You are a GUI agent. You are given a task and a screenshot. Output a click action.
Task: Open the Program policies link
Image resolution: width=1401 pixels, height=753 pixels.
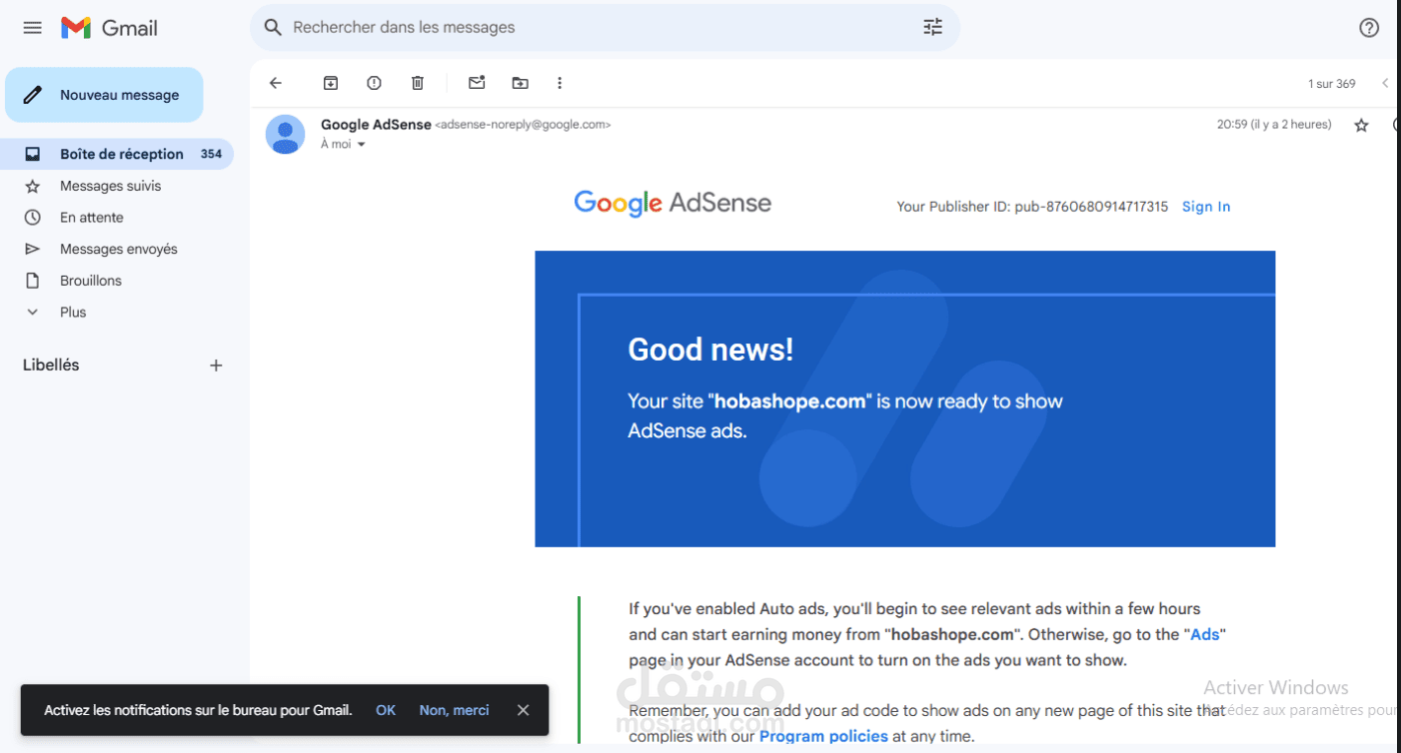pyautogui.click(x=823, y=736)
